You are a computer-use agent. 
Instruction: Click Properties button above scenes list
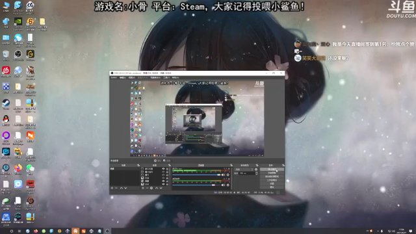pos(157,161)
